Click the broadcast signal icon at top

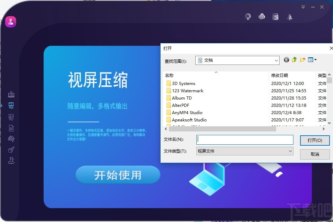[x=248, y=16]
